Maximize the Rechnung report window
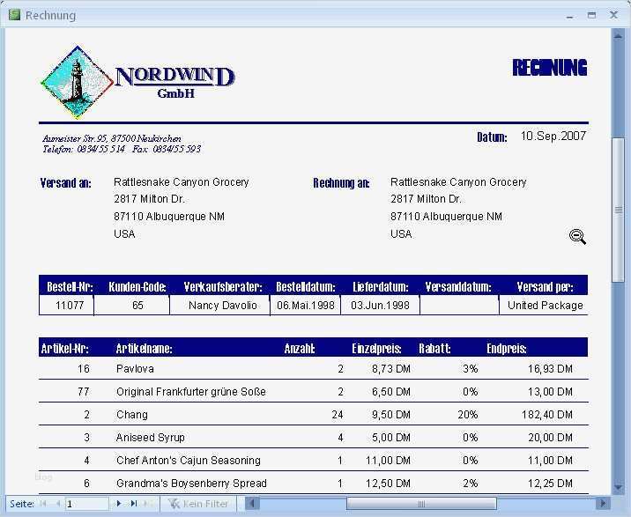This screenshot has height=517, width=631. pyautogui.click(x=591, y=15)
